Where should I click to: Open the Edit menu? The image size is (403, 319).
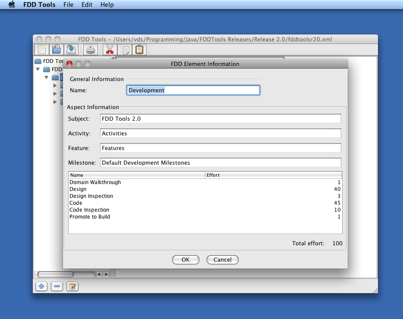pos(87,5)
